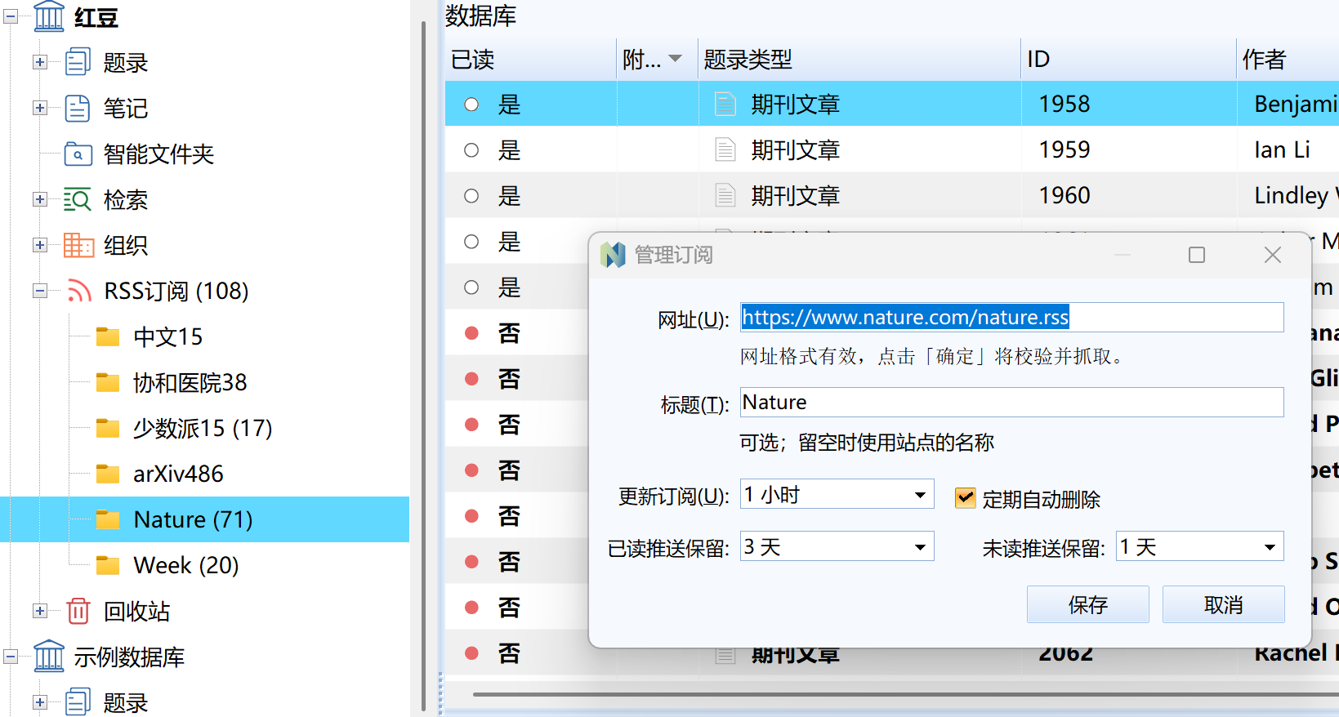
Task: Expand the 检索 tree node
Action: [x=39, y=199]
